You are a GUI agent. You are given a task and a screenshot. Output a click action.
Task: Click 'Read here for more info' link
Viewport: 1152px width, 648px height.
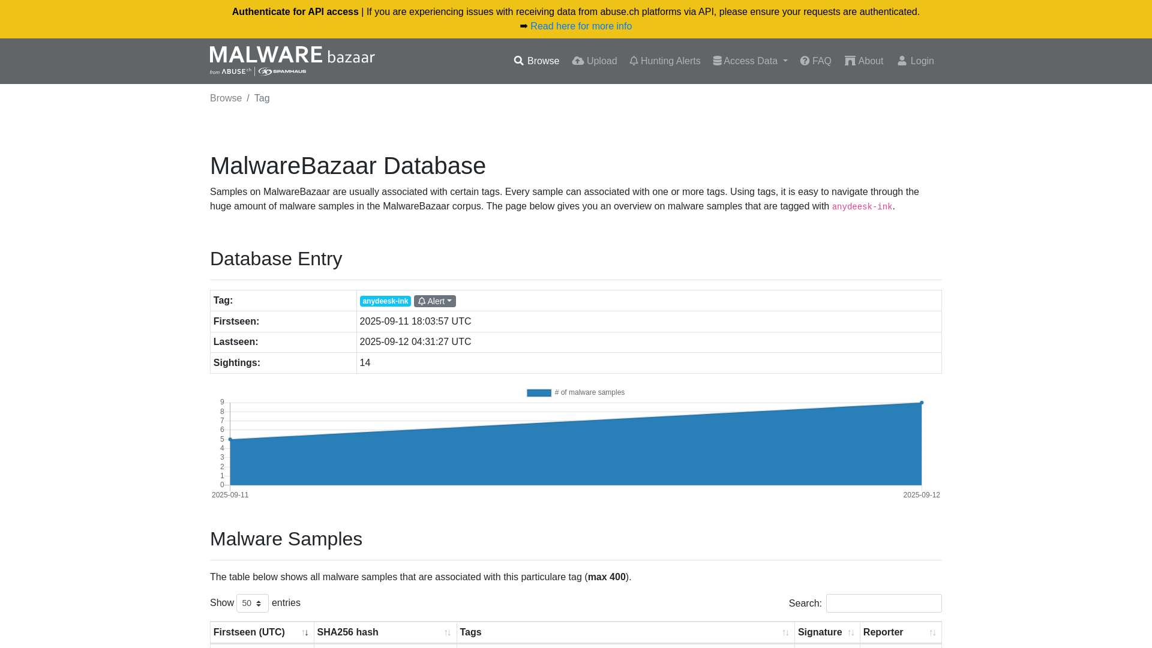(x=581, y=26)
